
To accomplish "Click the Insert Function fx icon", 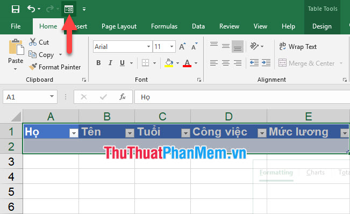I will [x=123, y=97].
